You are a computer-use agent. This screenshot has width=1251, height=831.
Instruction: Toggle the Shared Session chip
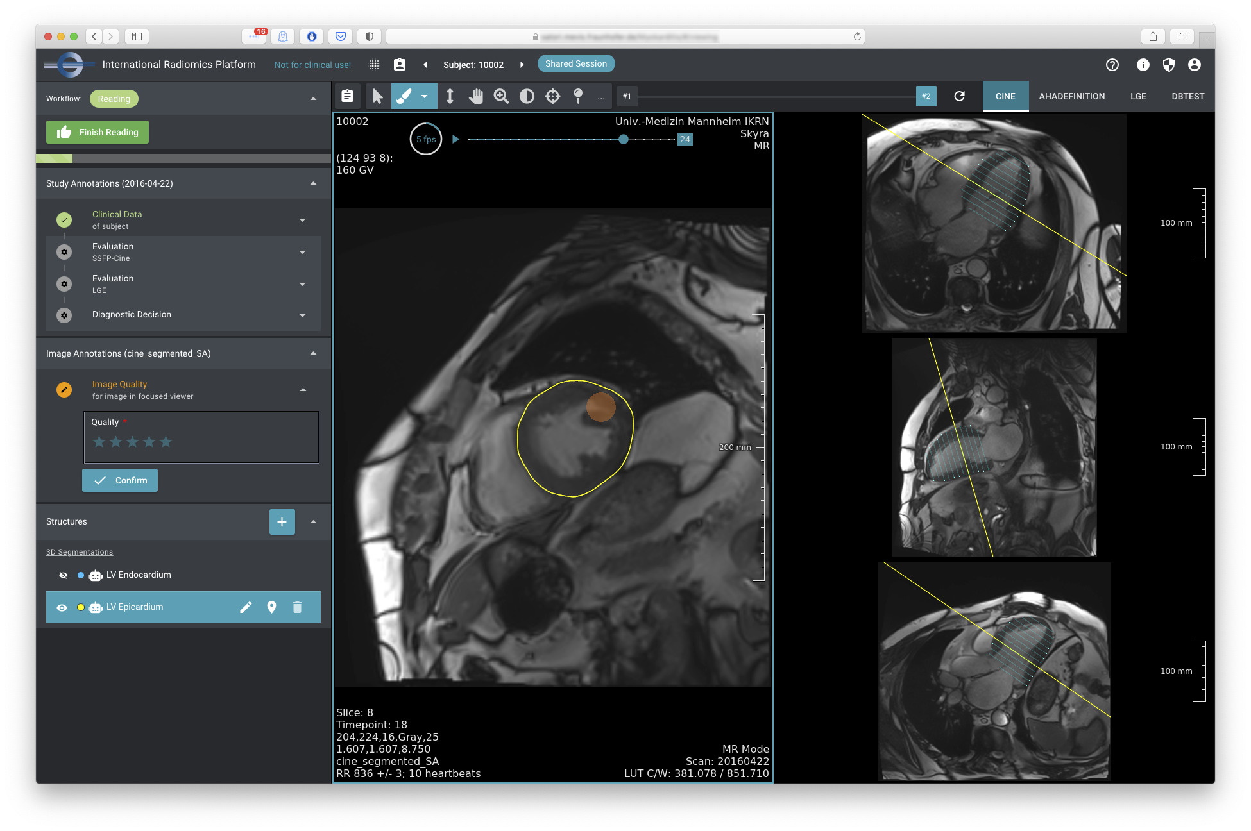(576, 64)
